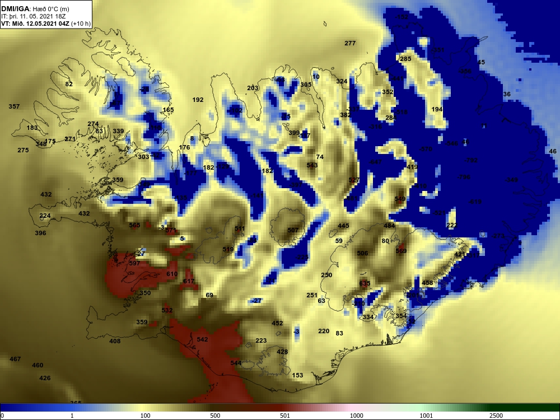Image resolution: width=560 pixels, height=420 pixels.
Task: Click the map value '165' in the Westfjords
Action: click(168, 110)
